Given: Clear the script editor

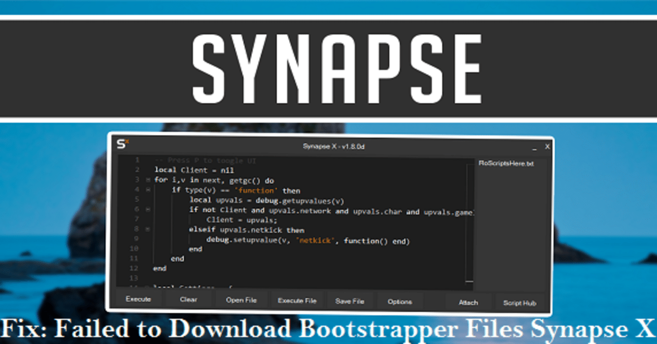Looking at the screenshot, I should coord(188,299).
